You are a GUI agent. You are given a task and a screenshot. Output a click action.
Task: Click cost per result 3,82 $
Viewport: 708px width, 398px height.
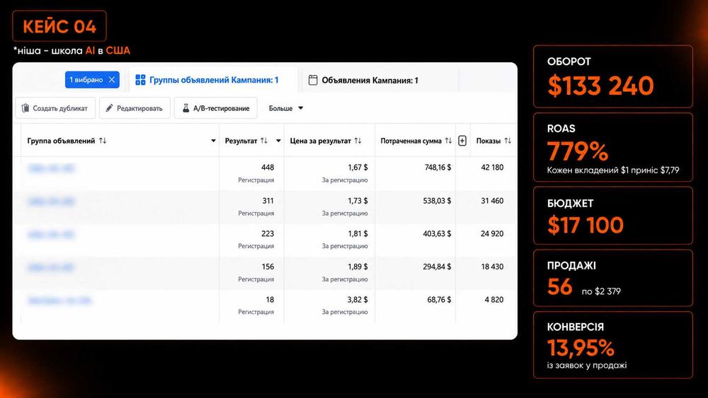358,299
